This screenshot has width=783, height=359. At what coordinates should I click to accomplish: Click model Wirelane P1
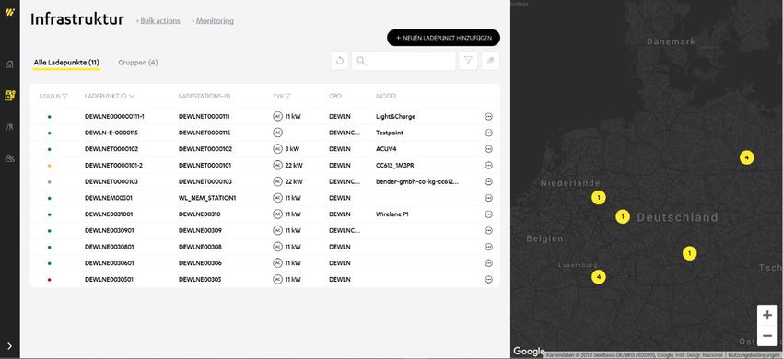392,214
